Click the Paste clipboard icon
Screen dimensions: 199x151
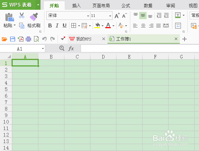tap(9, 17)
